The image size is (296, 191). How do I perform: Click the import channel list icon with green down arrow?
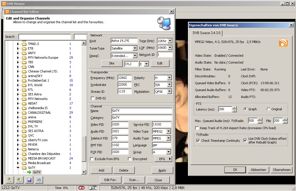click(x=10, y=180)
